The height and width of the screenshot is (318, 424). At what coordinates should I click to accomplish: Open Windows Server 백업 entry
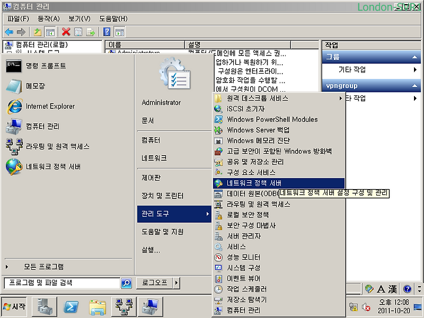click(279, 130)
